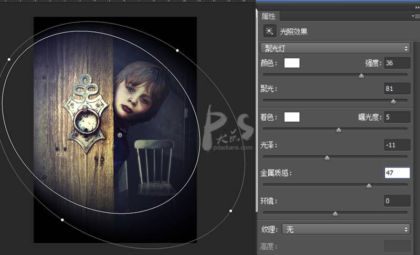Click the 金属质感 slider handle
420x255 pixels.
click(369, 186)
